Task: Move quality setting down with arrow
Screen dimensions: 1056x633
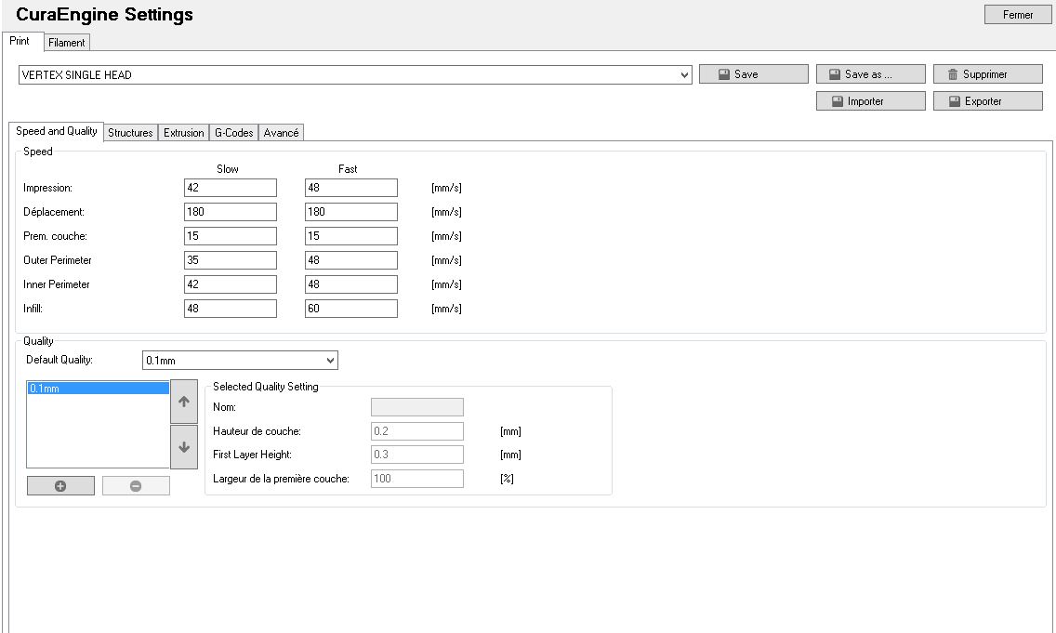Action: pyautogui.click(x=184, y=447)
